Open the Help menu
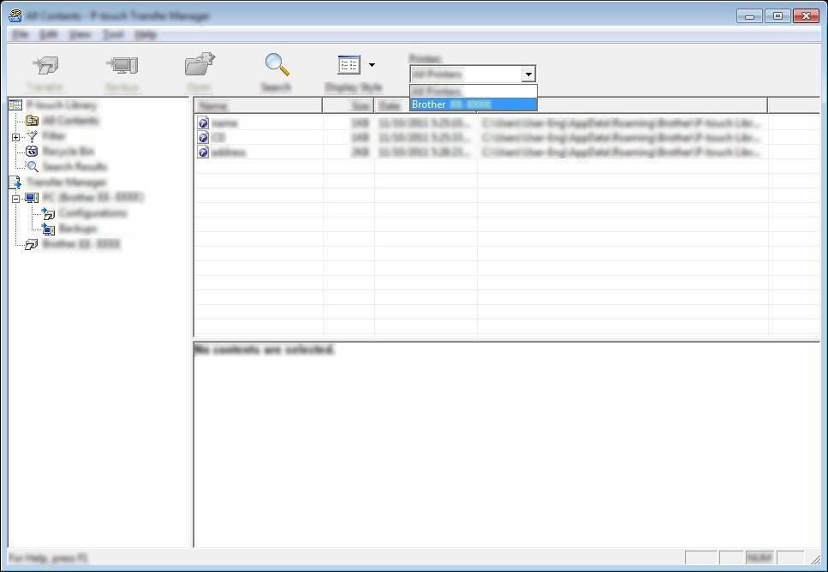Image resolution: width=828 pixels, height=572 pixels. [x=146, y=35]
